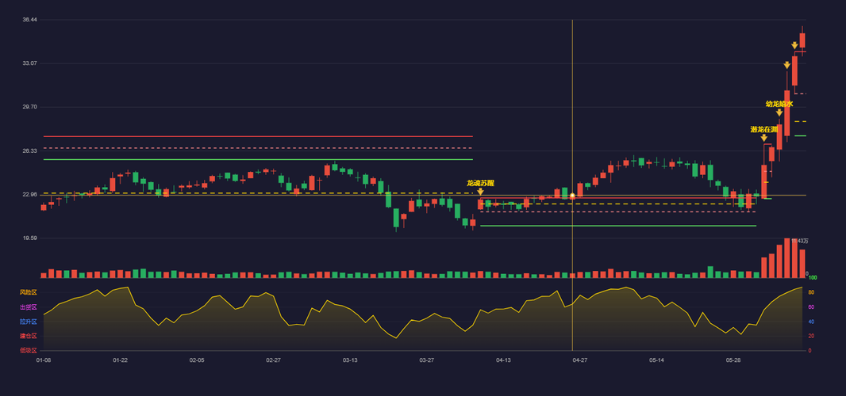Click the 05-28 date label

coord(733,360)
